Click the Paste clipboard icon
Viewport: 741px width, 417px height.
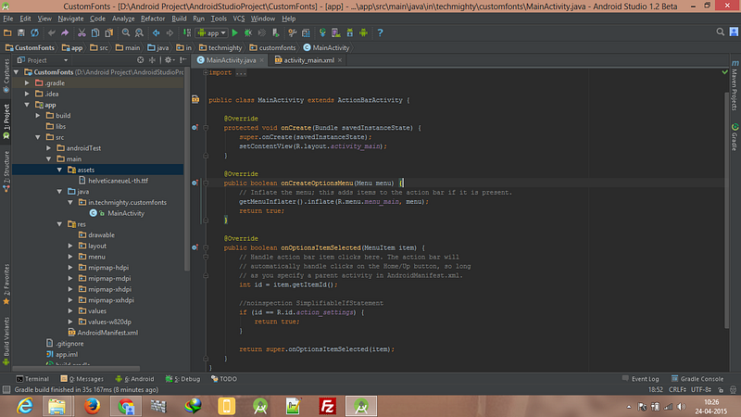(108, 32)
